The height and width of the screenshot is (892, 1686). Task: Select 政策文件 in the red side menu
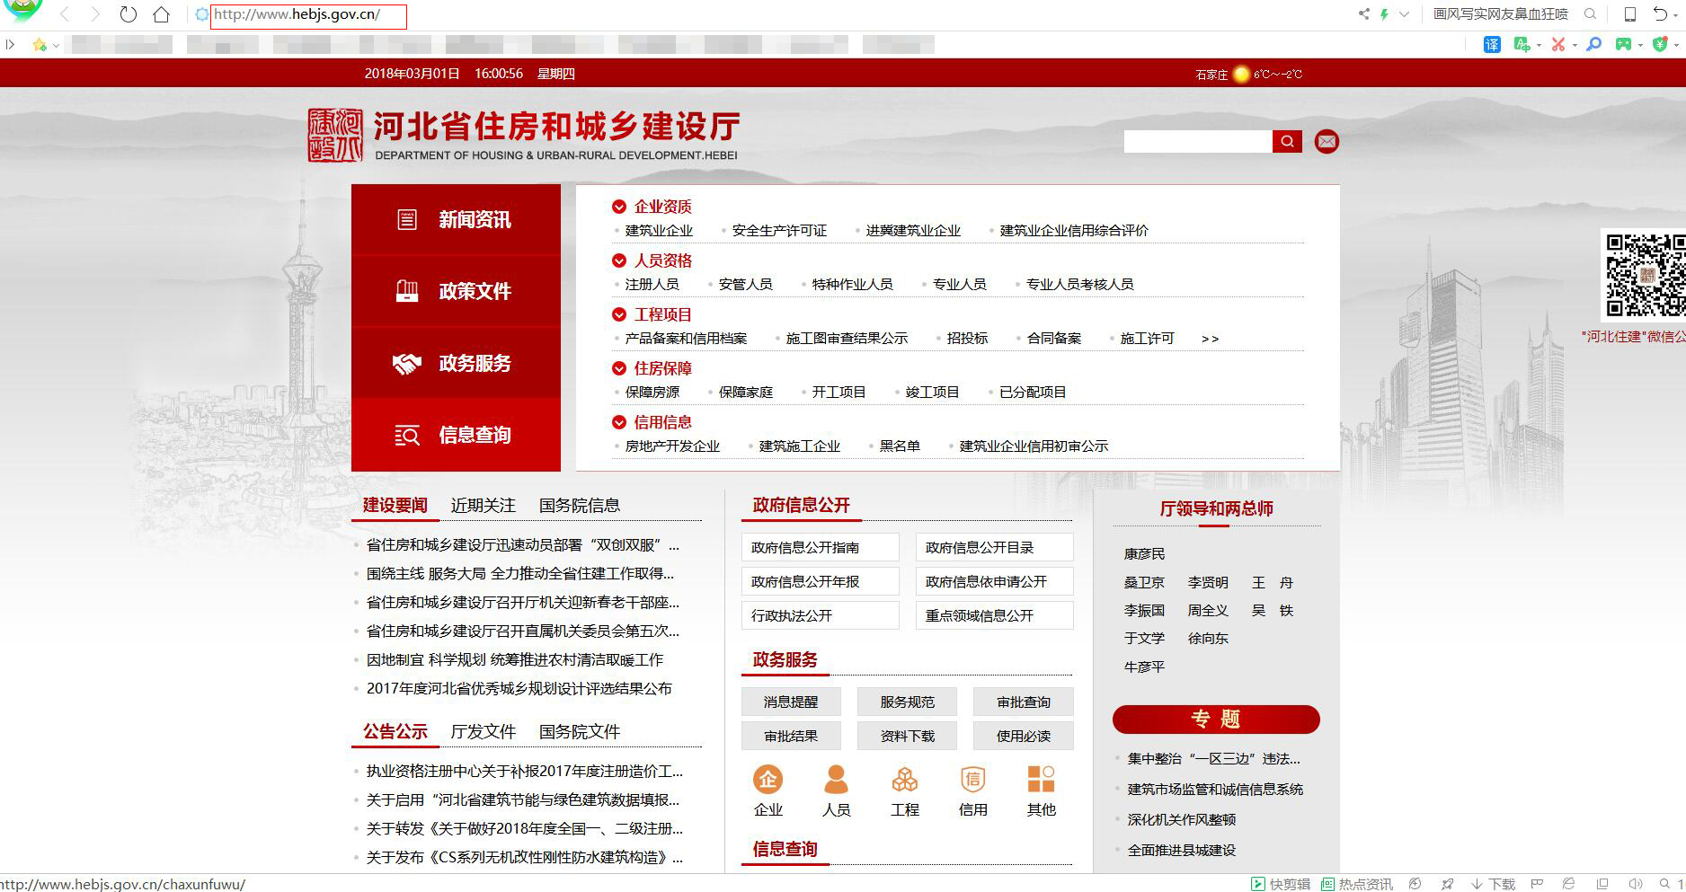point(456,291)
